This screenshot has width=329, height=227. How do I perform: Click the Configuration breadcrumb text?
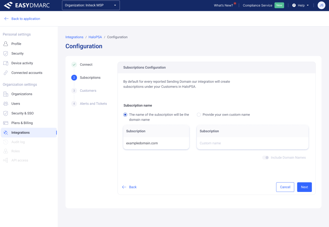point(117,37)
